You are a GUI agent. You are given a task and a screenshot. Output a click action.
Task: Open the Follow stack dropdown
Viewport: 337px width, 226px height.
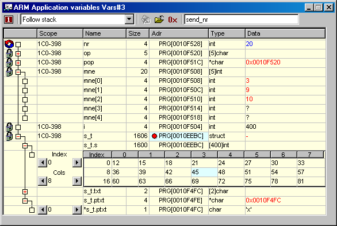point(129,20)
